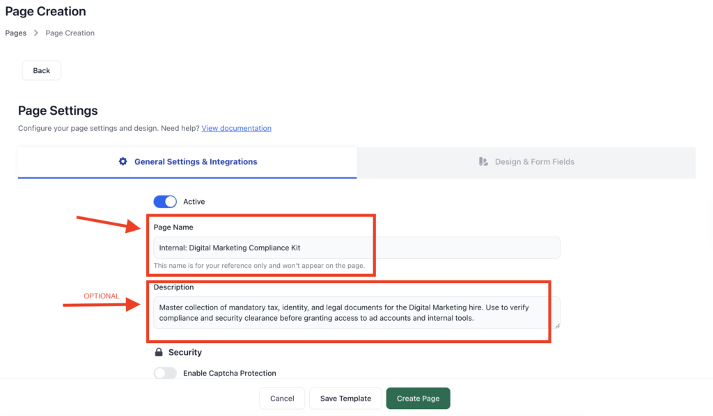Open the View documentation link
Image resolution: width=713 pixels, height=416 pixels.
click(x=236, y=128)
